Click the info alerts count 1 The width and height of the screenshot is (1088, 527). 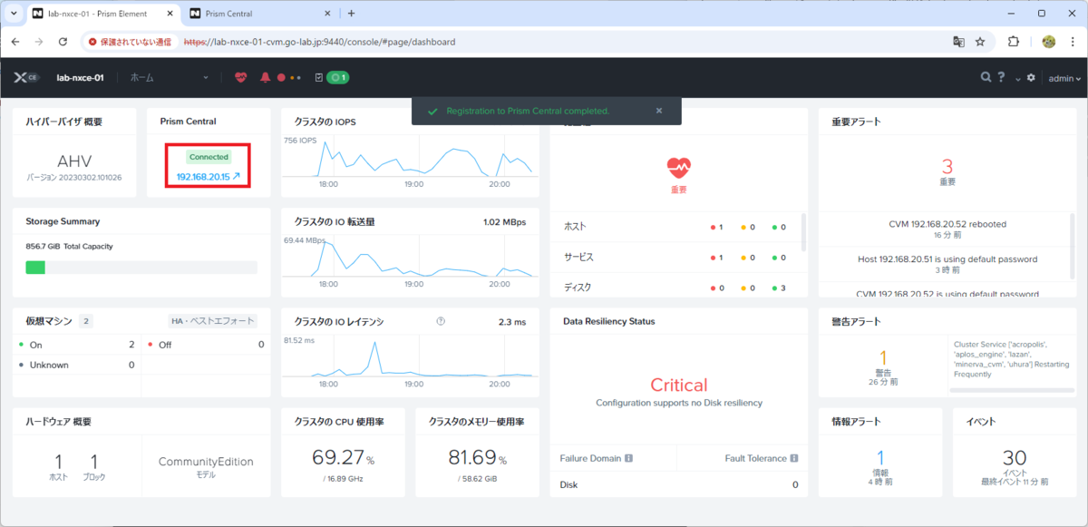pos(880,458)
